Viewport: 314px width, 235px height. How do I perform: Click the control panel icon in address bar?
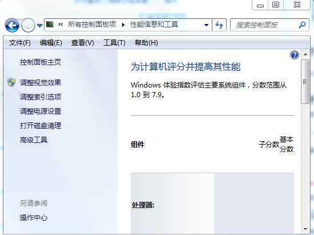[50, 25]
